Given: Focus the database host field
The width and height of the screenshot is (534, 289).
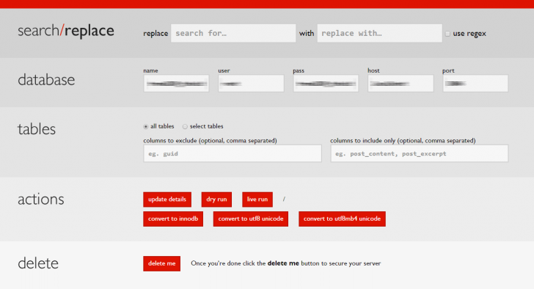Looking at the screenshot, I should click(x=400, y=84).
